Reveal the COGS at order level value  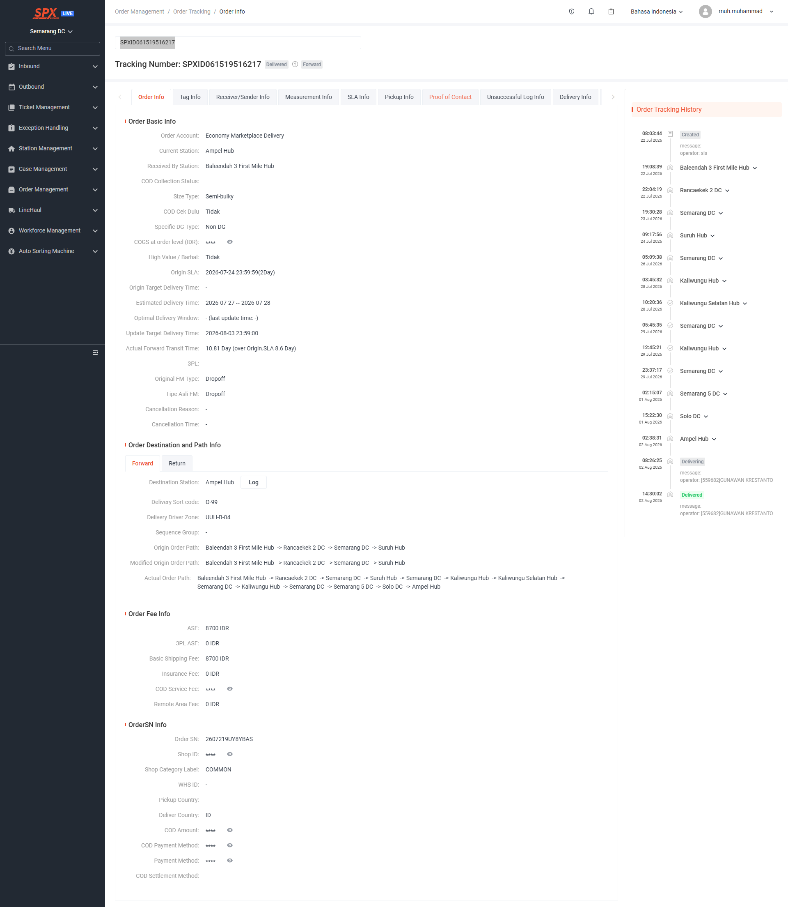coord(229,242)
